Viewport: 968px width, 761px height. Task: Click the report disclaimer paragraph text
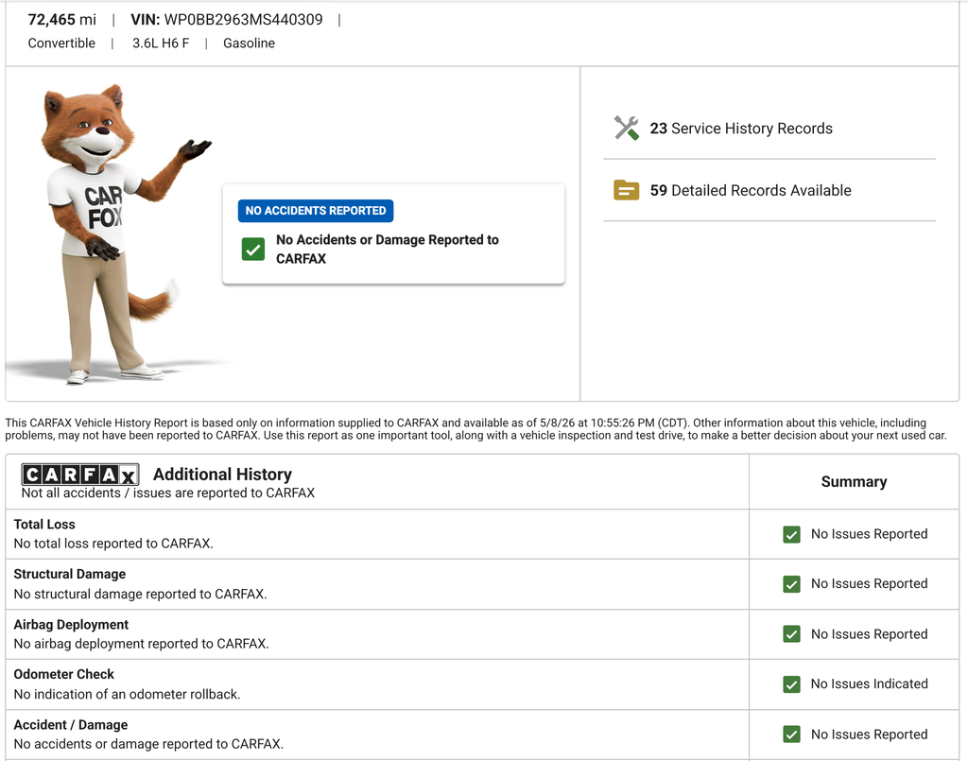476,429
